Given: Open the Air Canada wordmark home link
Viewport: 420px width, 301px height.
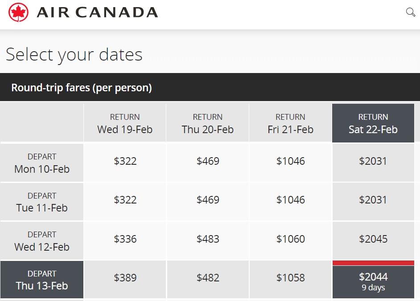Looking at the screenshot, I should [97, 12].
